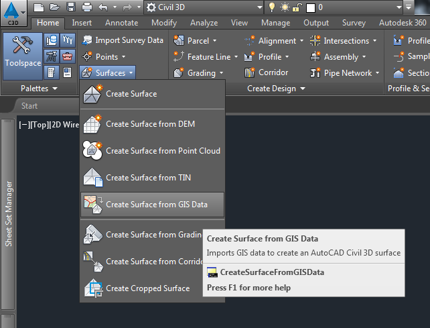Viewport: 430px width, 328px height.
Task: Open the Civil 3D workspace dropdown
Action: [x=204, y=7]
